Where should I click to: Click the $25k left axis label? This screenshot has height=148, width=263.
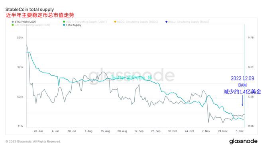click(x=20, y=67)
